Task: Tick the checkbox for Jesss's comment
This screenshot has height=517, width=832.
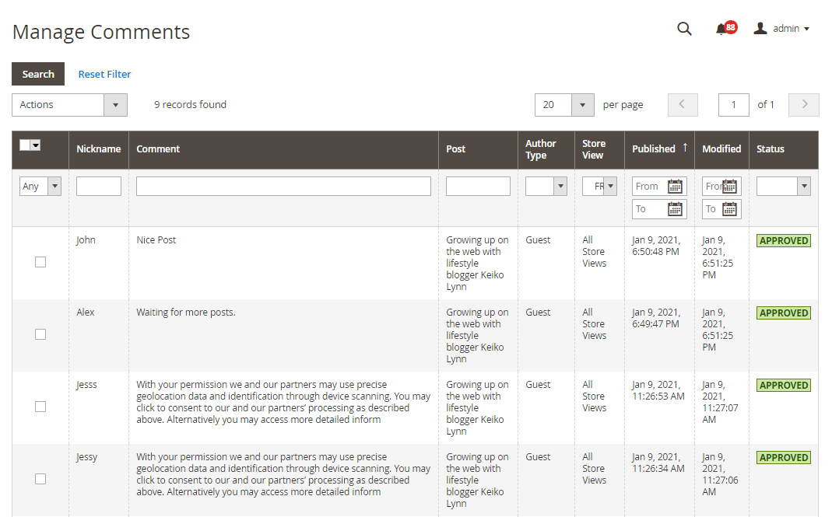Action: 40,407
